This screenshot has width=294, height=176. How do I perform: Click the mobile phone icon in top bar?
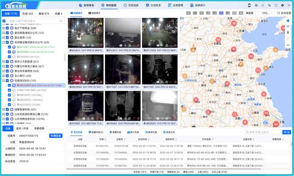249,6
